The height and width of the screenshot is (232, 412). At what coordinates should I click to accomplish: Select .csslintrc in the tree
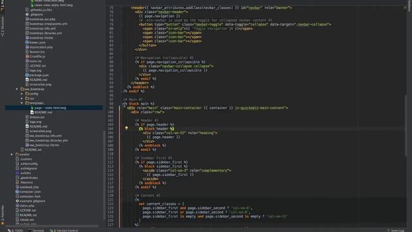pyautogui.click(x=26, y=159)
